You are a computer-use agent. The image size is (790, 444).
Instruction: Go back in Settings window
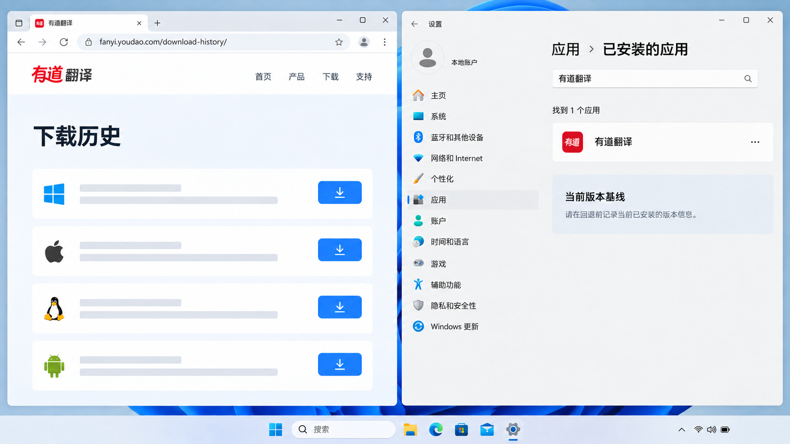414,24
